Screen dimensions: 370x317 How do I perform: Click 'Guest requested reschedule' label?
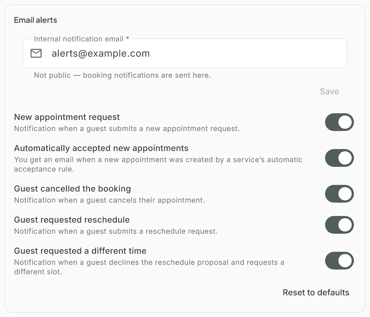tap(72, 220)
